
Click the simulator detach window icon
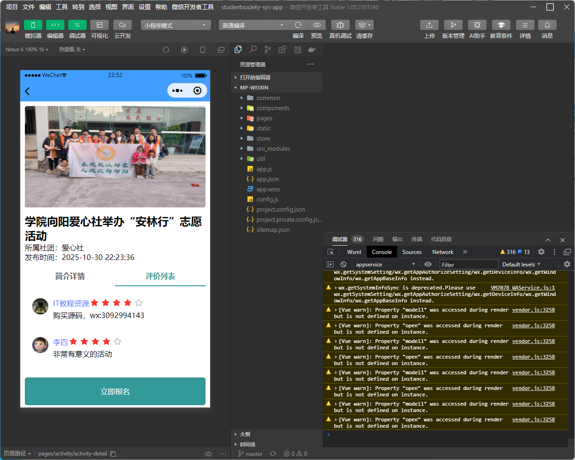coord(221,50)
